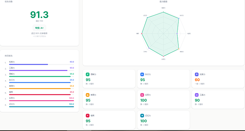Click the purple 工具力 data point on radar
Image resolution: width=245 pixels, height=131 pixels.
149,48
